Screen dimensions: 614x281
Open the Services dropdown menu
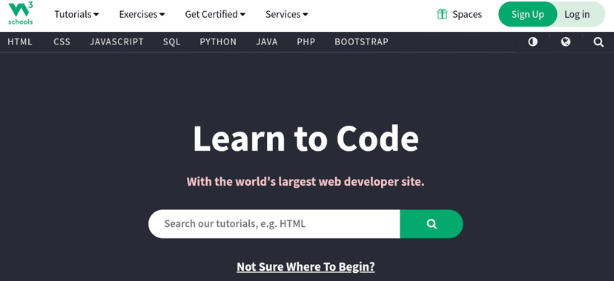click(287, 15)
